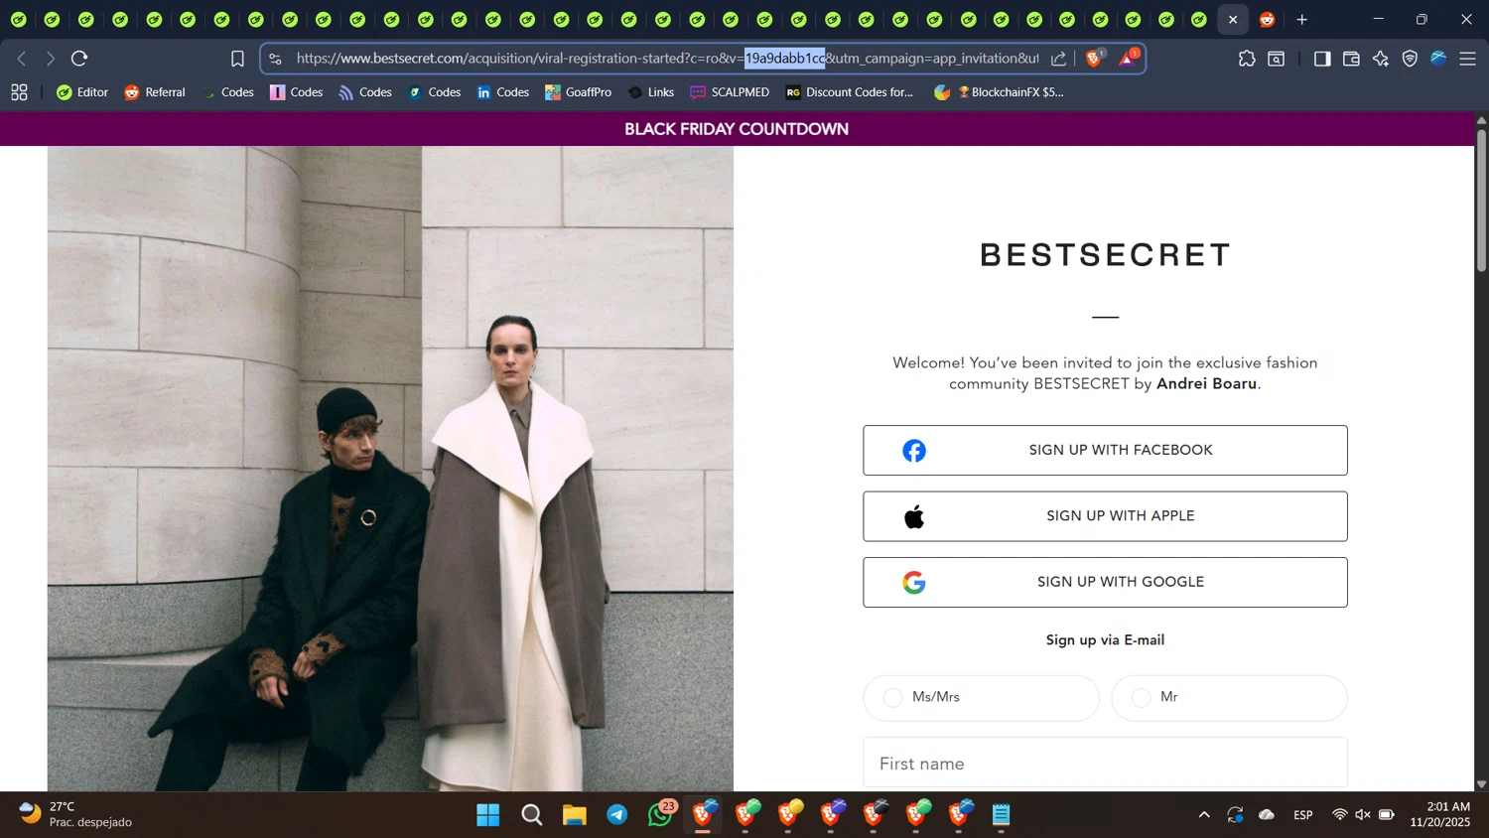Open Brave Rewards triangle icon
The height and width of the screenshot is (838, 1489).
(x=1128, y=58)
